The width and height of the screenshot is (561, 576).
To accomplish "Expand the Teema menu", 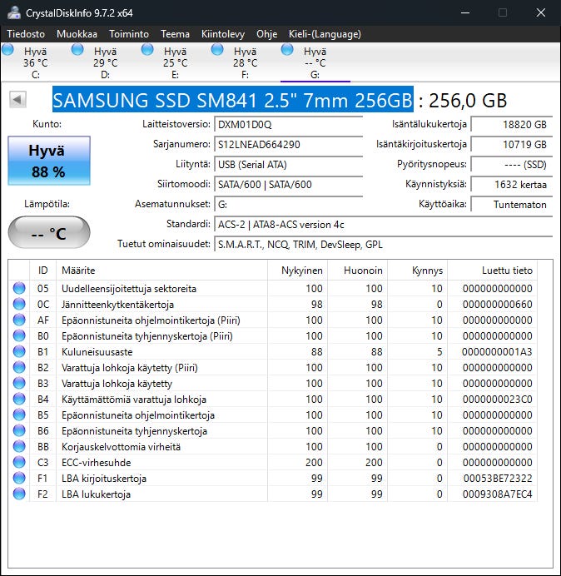I will click(x=175, y=34).
